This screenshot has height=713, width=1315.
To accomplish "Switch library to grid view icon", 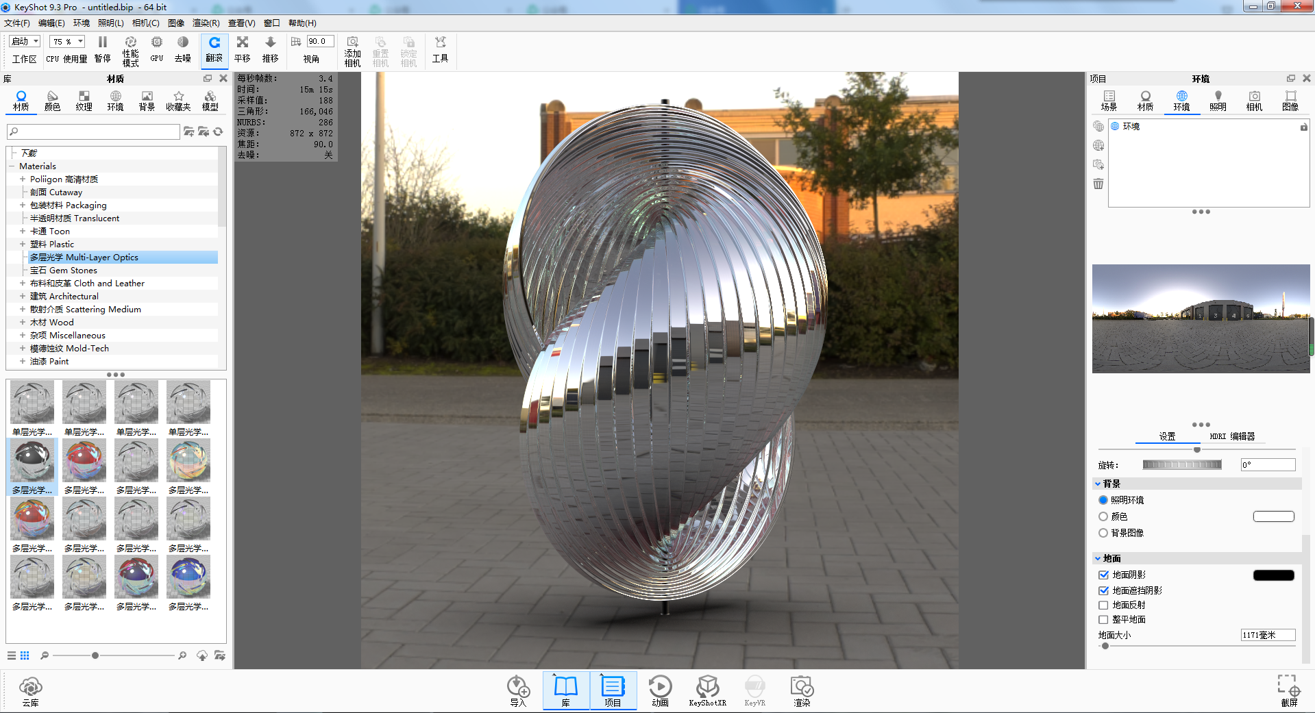I will 25,655.
